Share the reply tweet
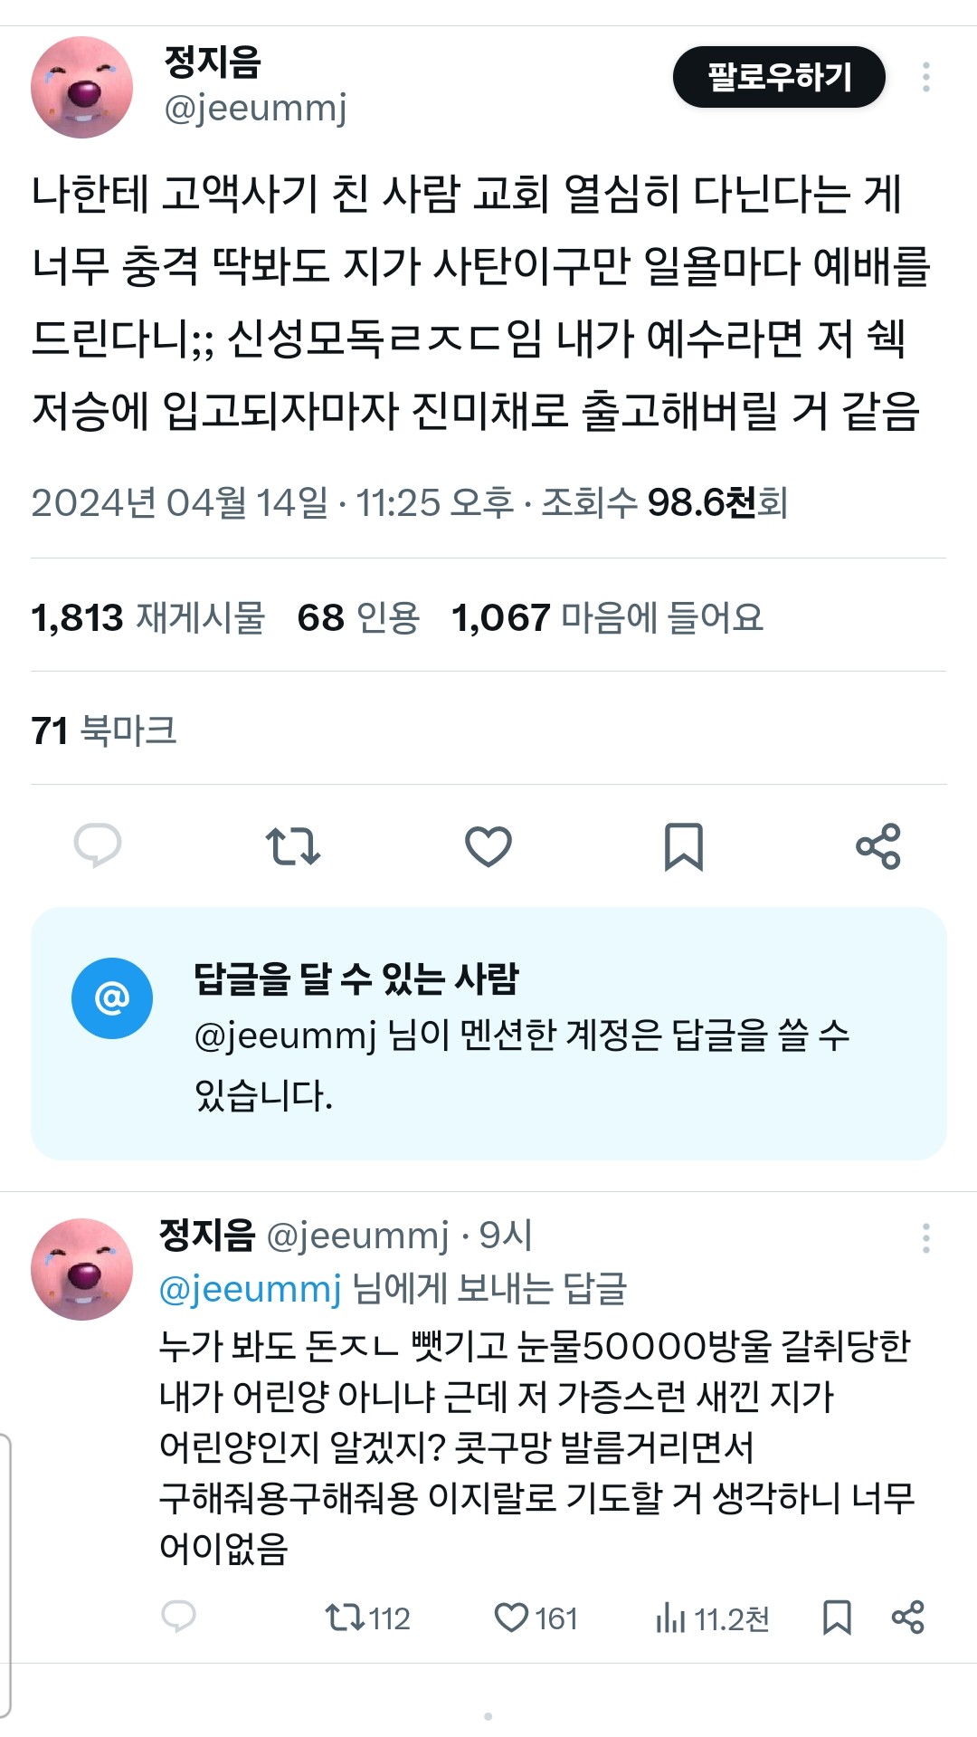 (907, 1617)
